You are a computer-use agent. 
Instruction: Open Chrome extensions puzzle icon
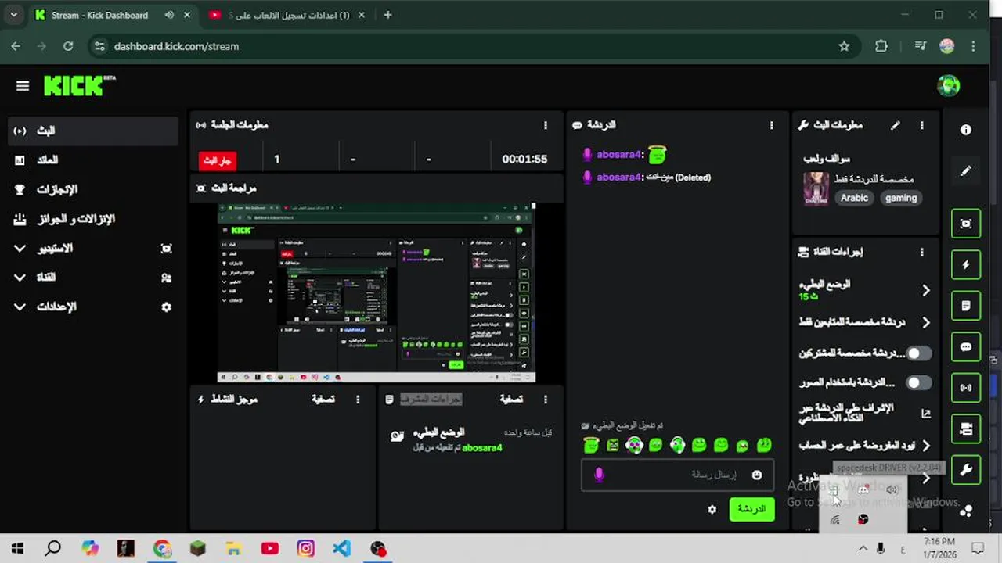tap(881, 46)
